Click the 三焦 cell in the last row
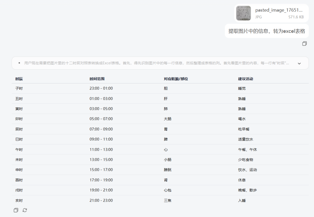 [167, 200]
